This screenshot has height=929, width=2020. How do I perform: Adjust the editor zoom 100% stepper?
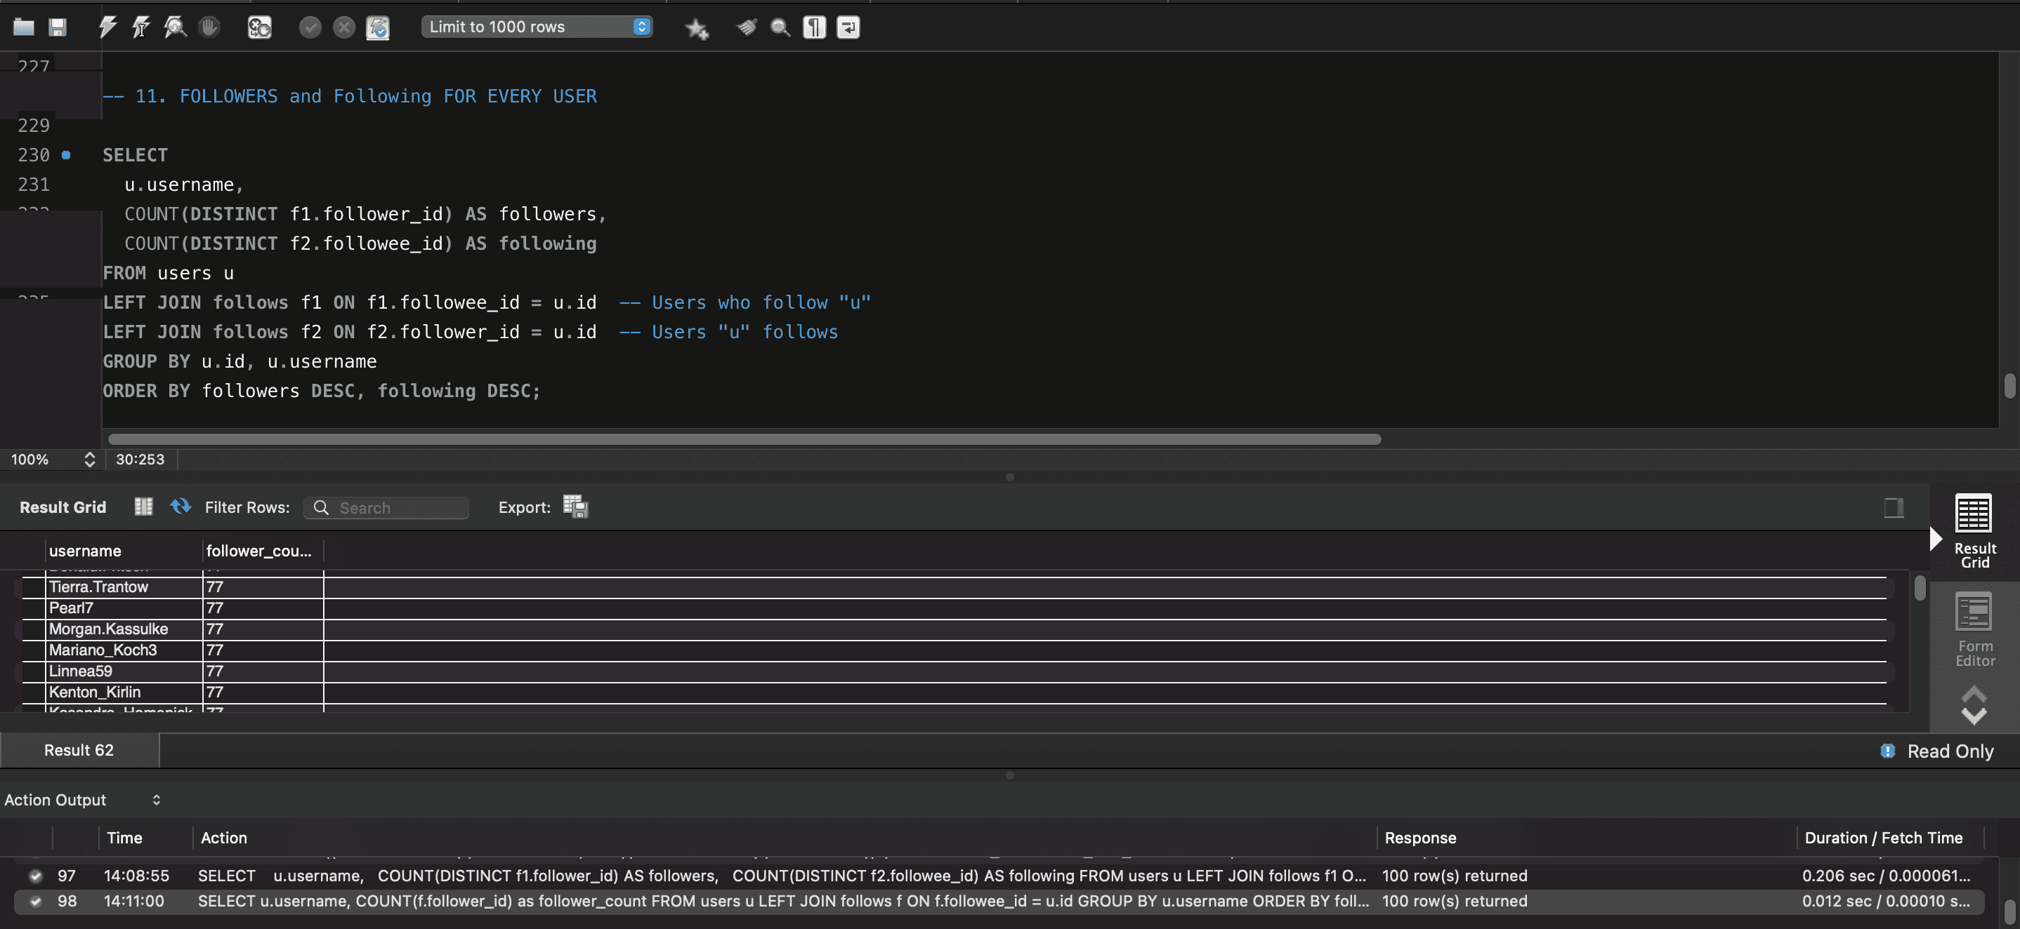89,460
